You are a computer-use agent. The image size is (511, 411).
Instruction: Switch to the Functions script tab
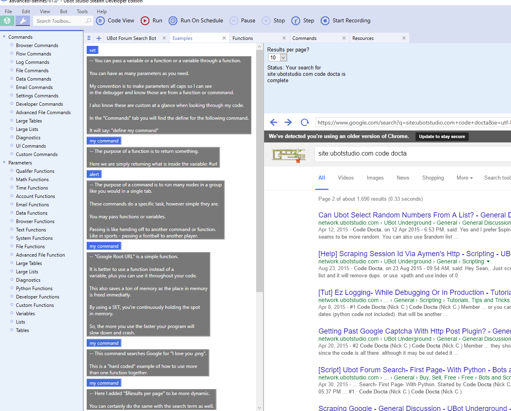point(243,38)
